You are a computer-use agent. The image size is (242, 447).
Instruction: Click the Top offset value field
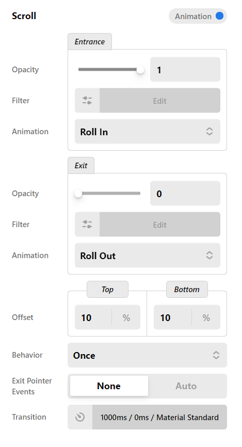pos(93,317)
